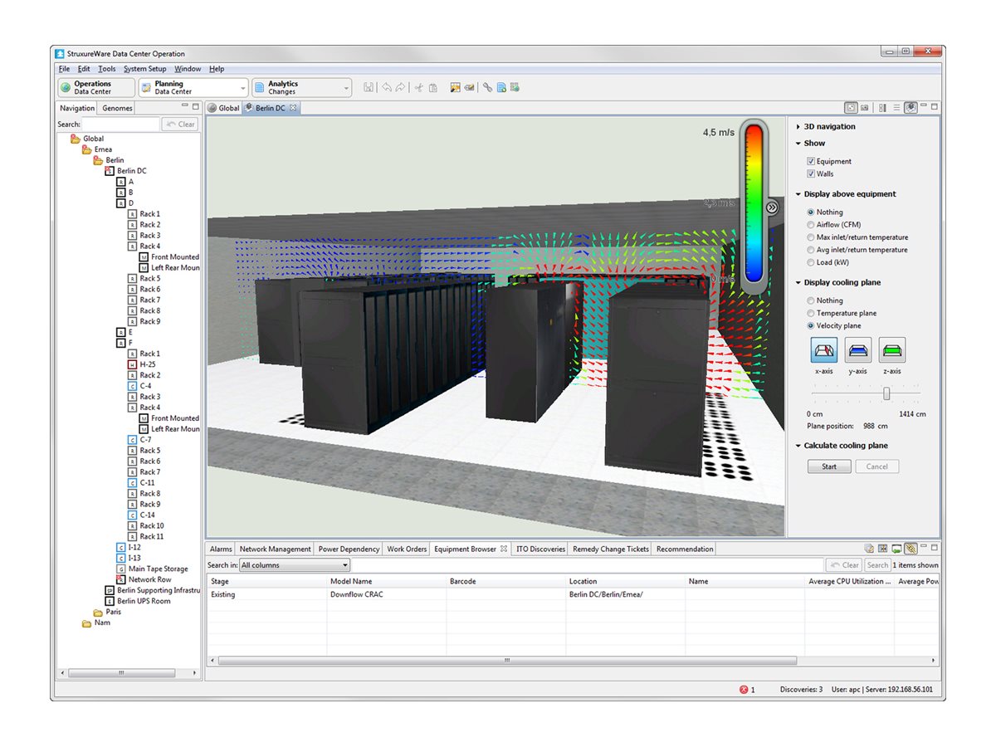
Task: Click the link-with-selection icon in Equipment Browser
Action: pos(911,549)
